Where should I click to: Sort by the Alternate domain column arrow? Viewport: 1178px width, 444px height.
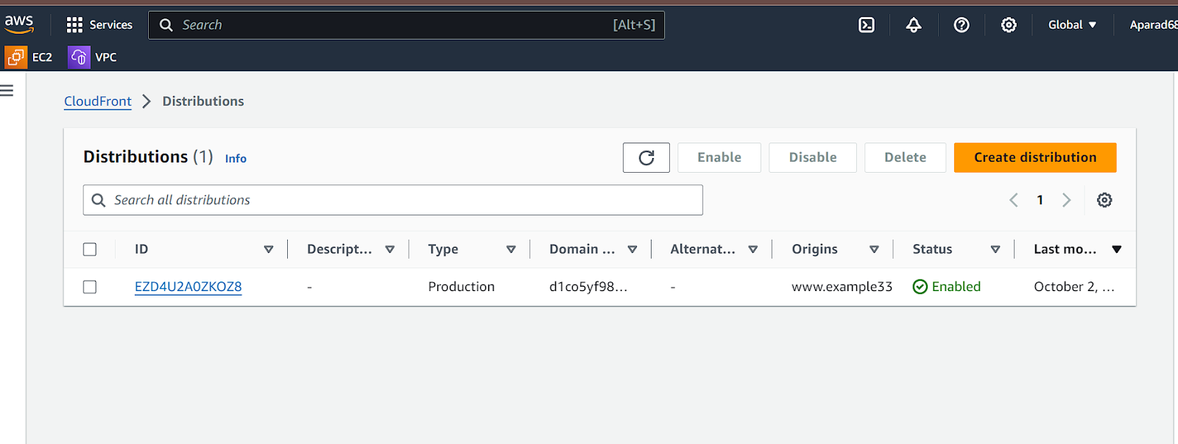753,249
